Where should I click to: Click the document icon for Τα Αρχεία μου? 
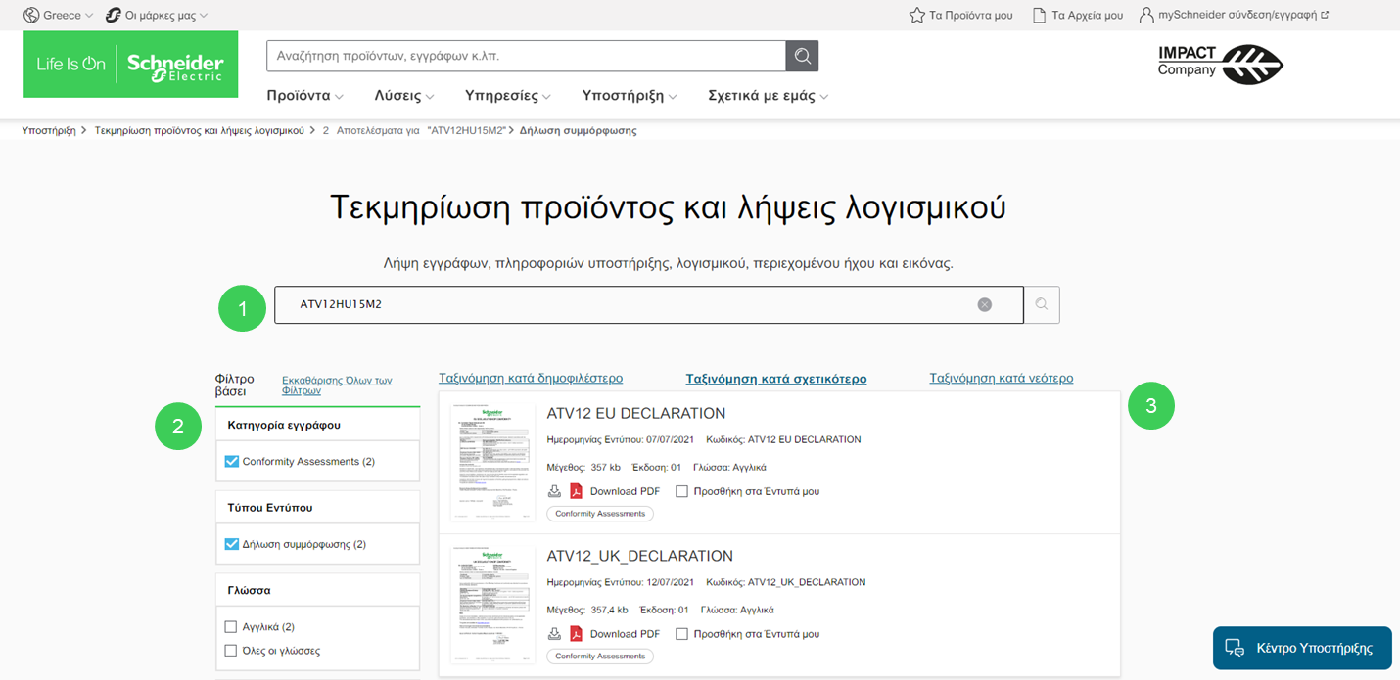1040,15
